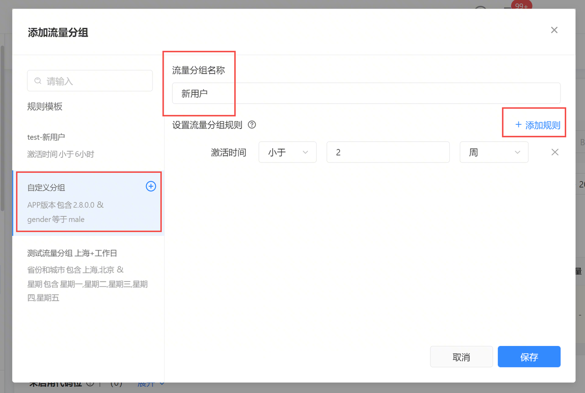Focus the 流量分组名称 input with 新用户
Viewport: 585px width, 393px height.
(366, 93)
